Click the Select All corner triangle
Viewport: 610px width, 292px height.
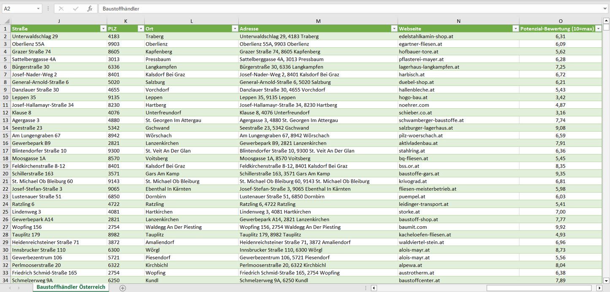click(x=5, y=21)
